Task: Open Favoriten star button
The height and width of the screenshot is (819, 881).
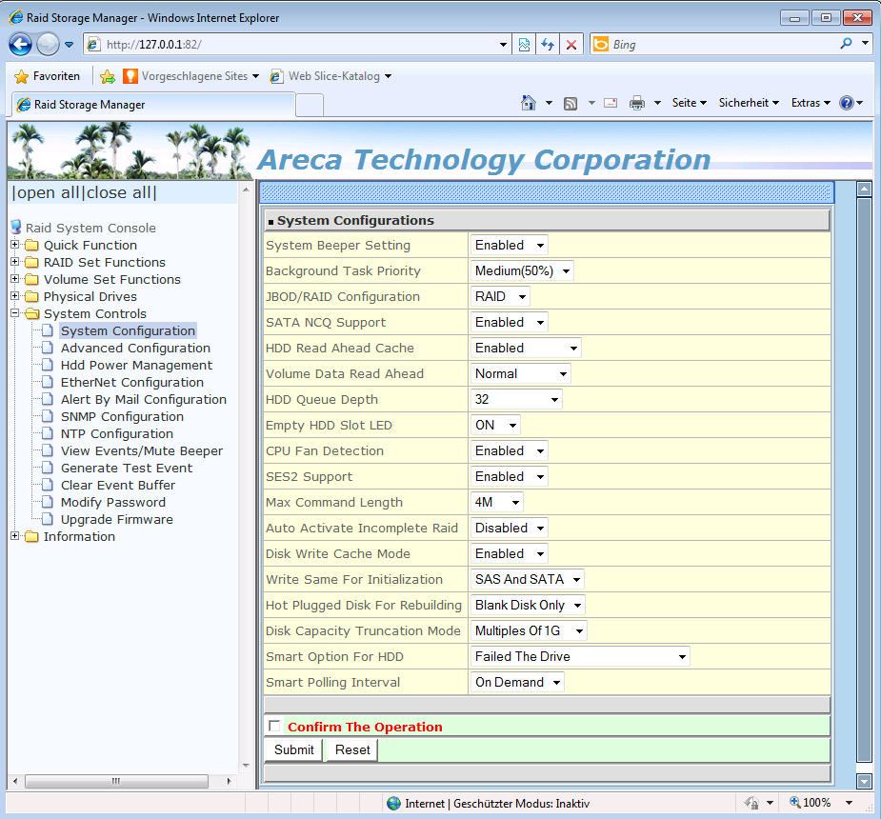Action: coord(48,76)
